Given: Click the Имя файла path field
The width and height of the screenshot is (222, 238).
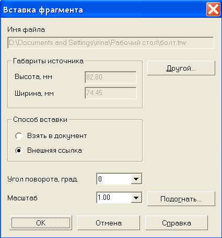Looking at the screenshot, I should coord(111,43).
